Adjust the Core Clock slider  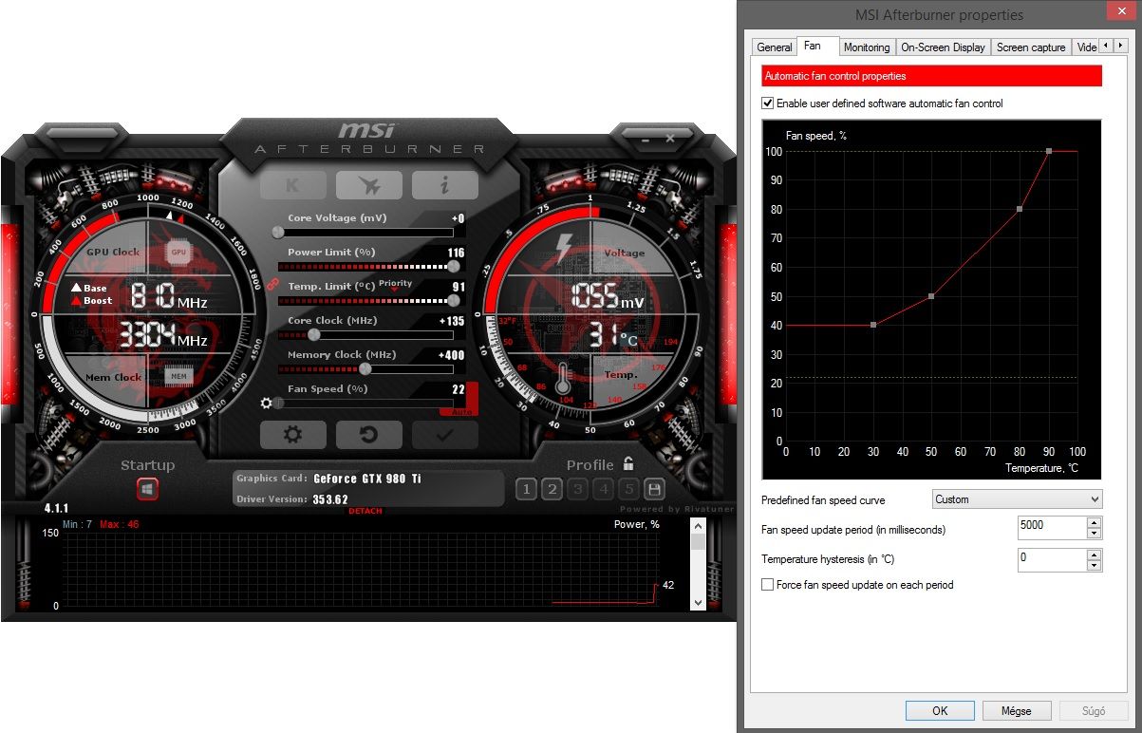[x=365, y=334]
